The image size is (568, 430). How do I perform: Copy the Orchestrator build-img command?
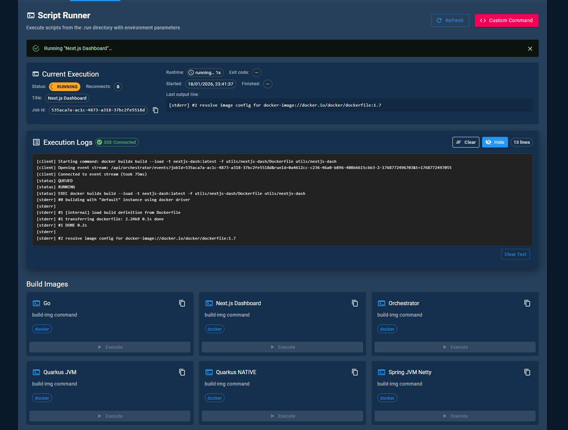point(527,303)
